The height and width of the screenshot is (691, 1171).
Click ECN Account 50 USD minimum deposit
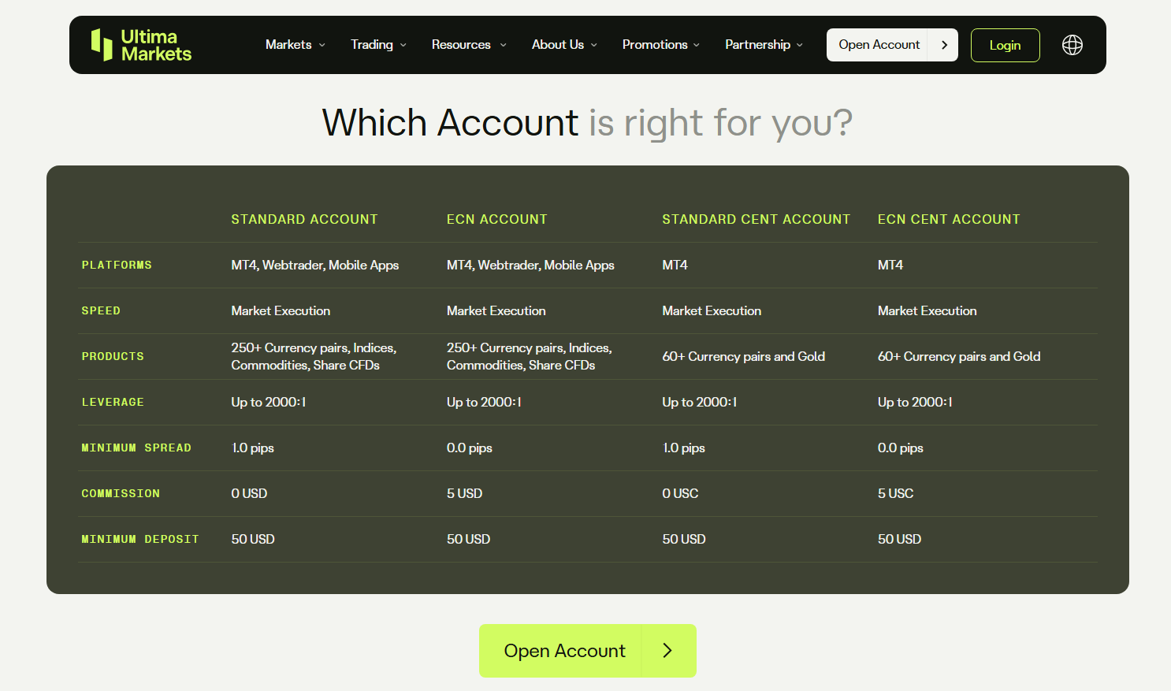(469, 539)
